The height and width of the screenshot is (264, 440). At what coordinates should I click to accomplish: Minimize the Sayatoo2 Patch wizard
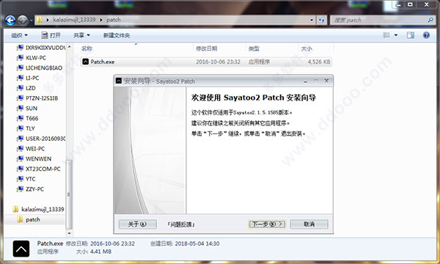click(x=305, y=81)
